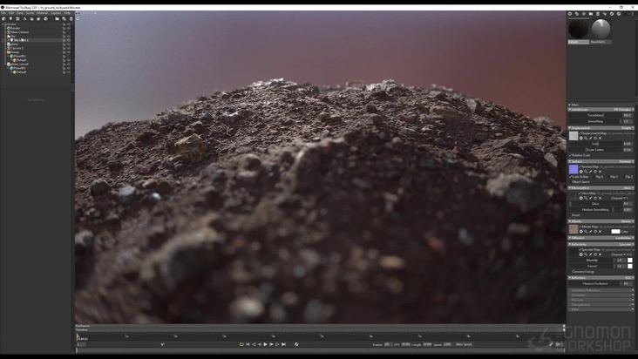
Task: Click the Albedo Color white swatch
Action: click(615, 231)
